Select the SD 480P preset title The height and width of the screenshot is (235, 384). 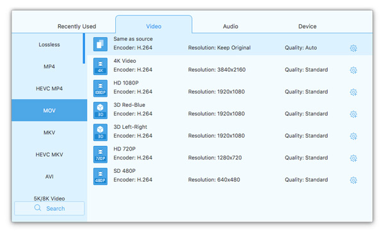(124, 171)
